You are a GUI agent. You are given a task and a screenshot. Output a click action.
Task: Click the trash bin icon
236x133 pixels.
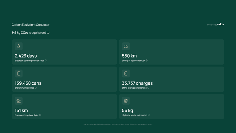[x=126, y=101]
